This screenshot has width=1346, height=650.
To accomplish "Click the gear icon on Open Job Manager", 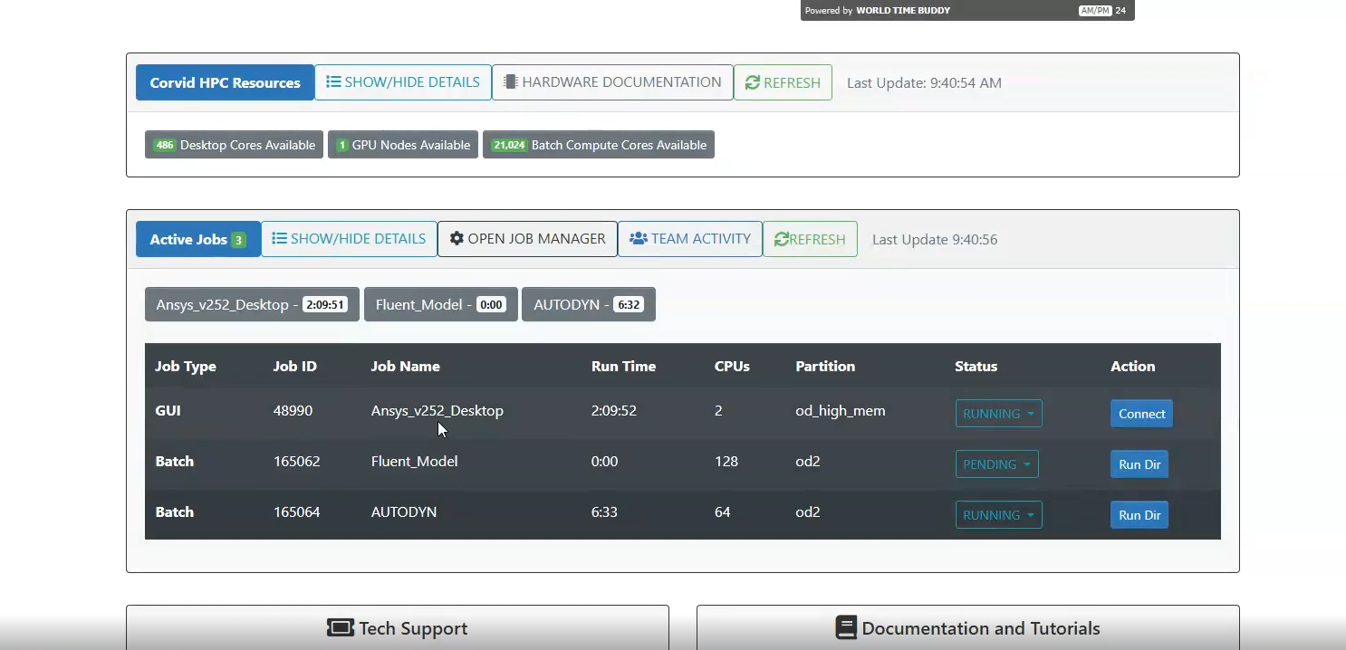I will click(x=457, y=239).
